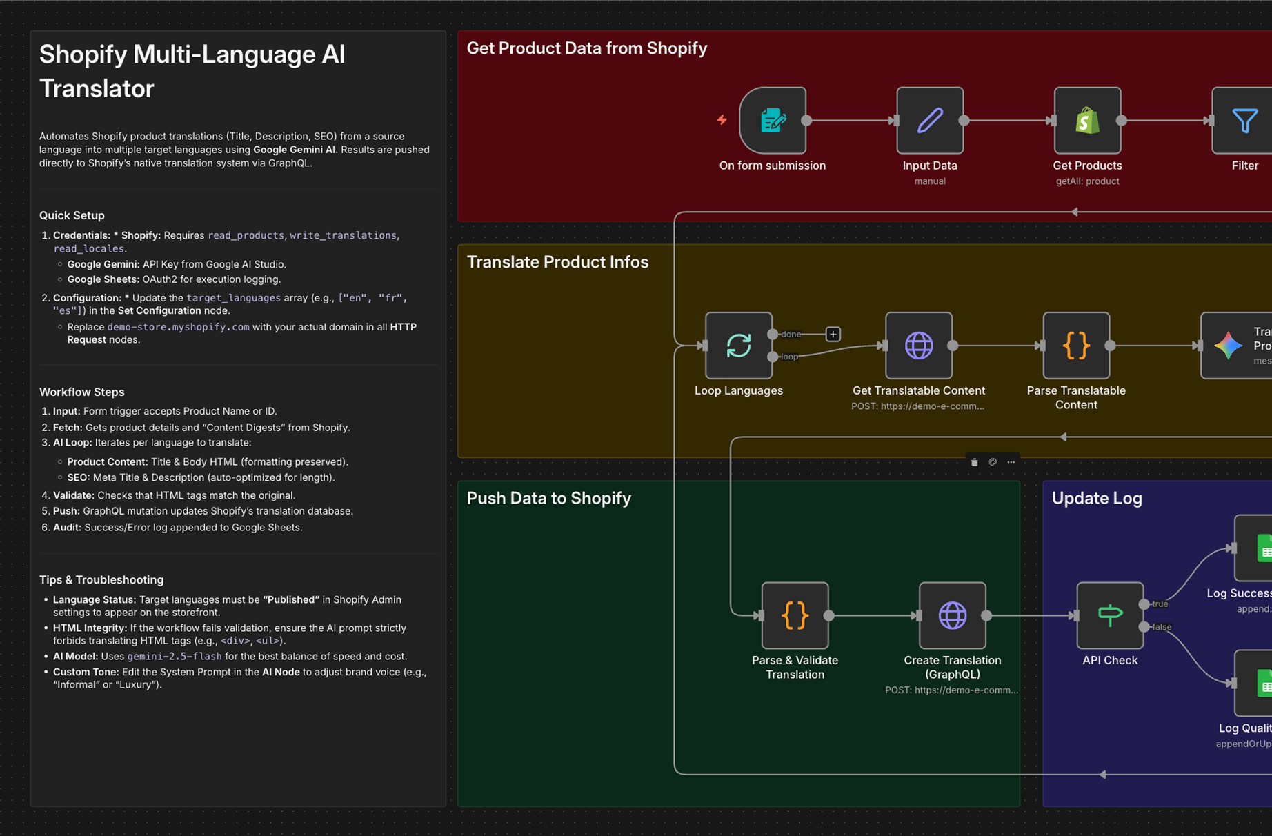1272x836 pixels.
Task: Click the true output of API Check
Action: [1144, 604]
